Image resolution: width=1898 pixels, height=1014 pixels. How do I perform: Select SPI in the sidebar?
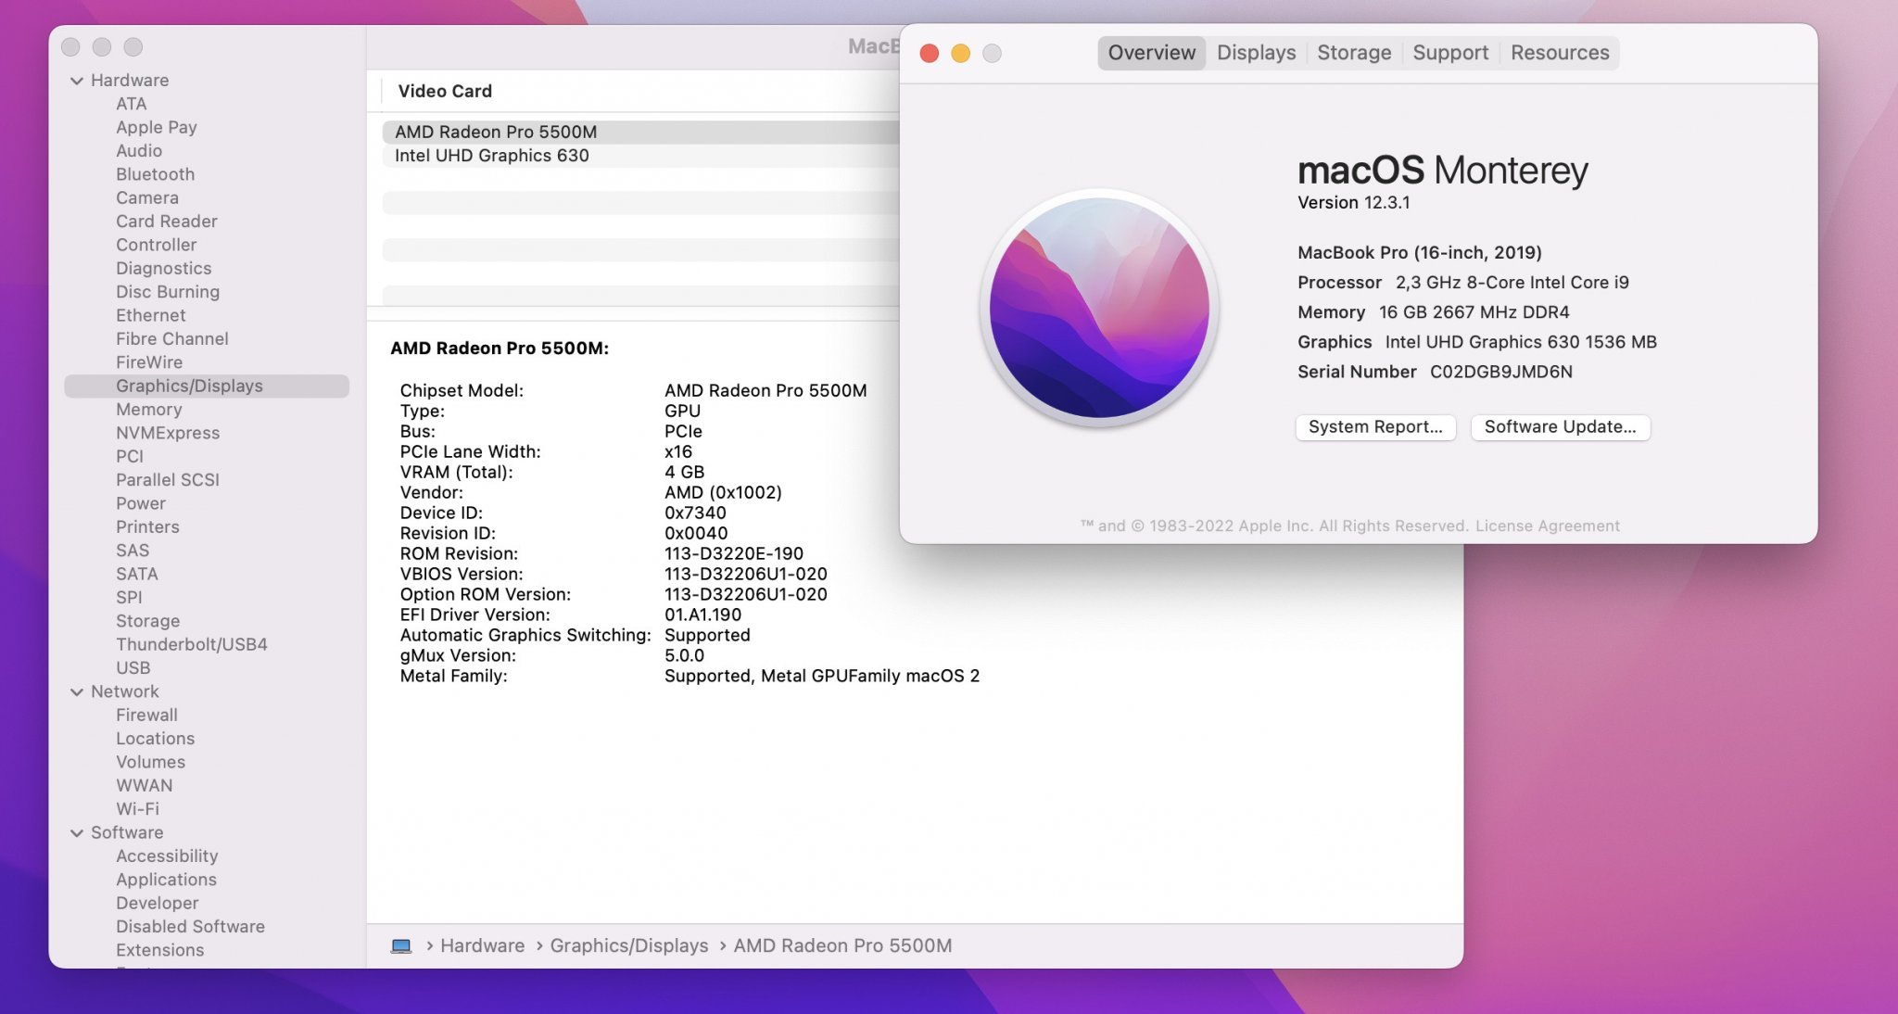(x=130, y=598)
